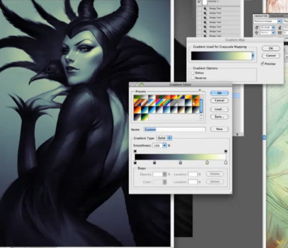Image resolution: width=288 pixels, height=248 pixels.
Task: Click the tracking icon in Character panel
Action: [x=280, y=32]
